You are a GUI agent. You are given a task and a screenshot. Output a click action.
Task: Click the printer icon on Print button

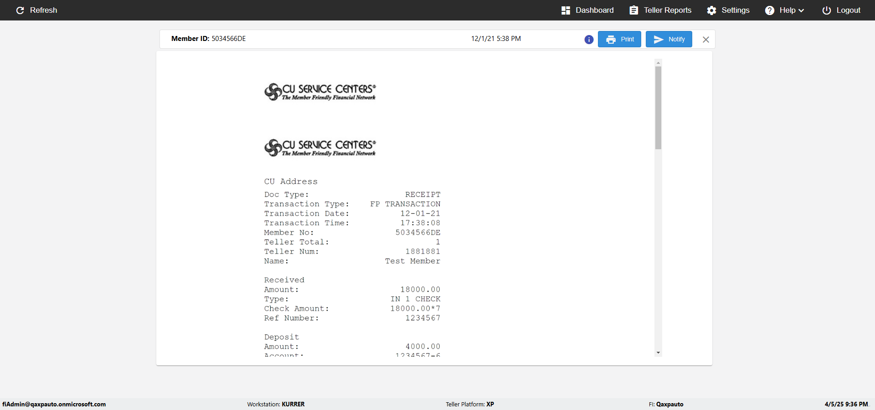click(611, 40)
